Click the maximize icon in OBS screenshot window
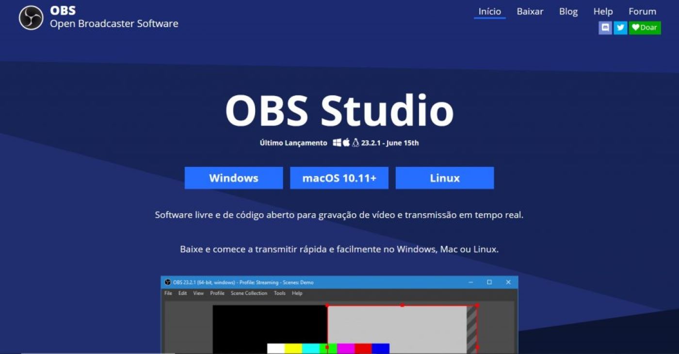679x354 pixels. coord(489,282)
